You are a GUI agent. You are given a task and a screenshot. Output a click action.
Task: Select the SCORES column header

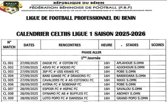[x=158, y=45]
